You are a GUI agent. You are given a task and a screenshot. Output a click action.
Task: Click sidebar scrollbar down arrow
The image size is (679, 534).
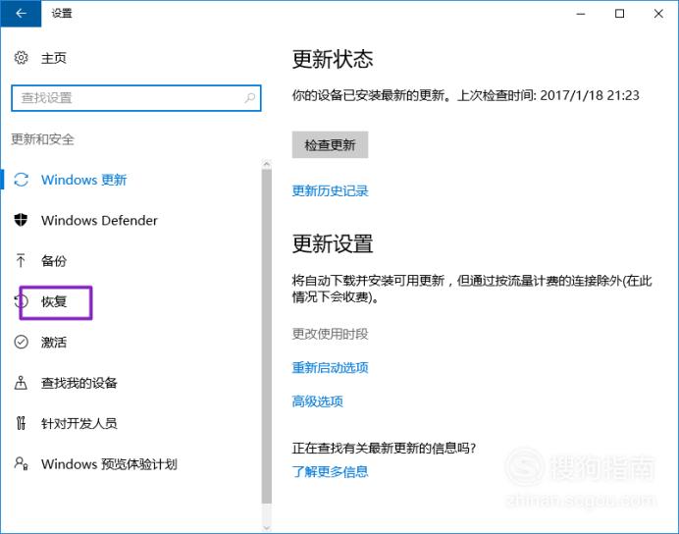pyautogui.click(x=267, y=527)
